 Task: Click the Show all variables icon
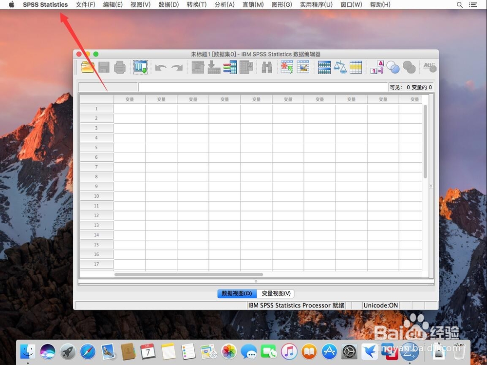[409, 67]
